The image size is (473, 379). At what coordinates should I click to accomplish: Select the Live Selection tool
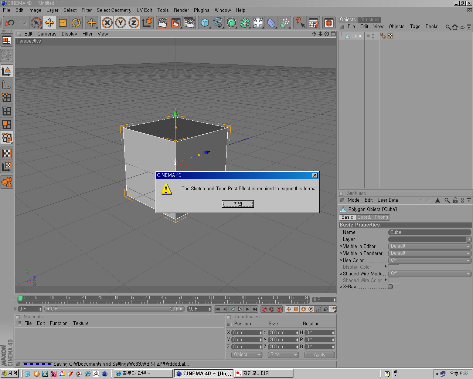click(36, 23)
